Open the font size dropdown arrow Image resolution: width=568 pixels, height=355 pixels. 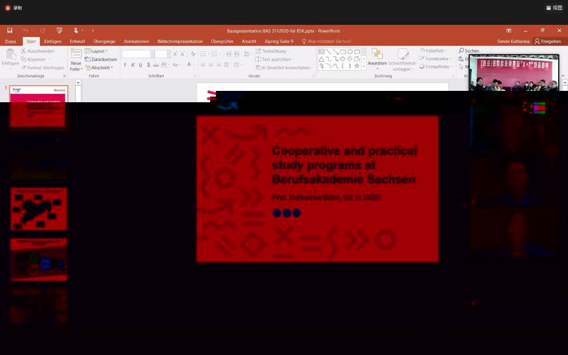point(168,54)
